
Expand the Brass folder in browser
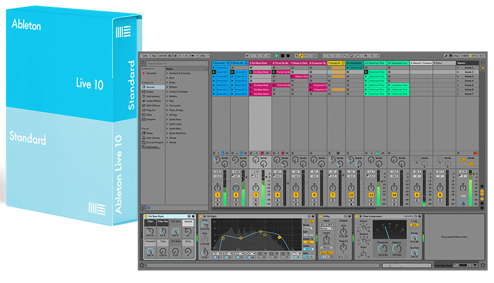[x=167, y=83]
